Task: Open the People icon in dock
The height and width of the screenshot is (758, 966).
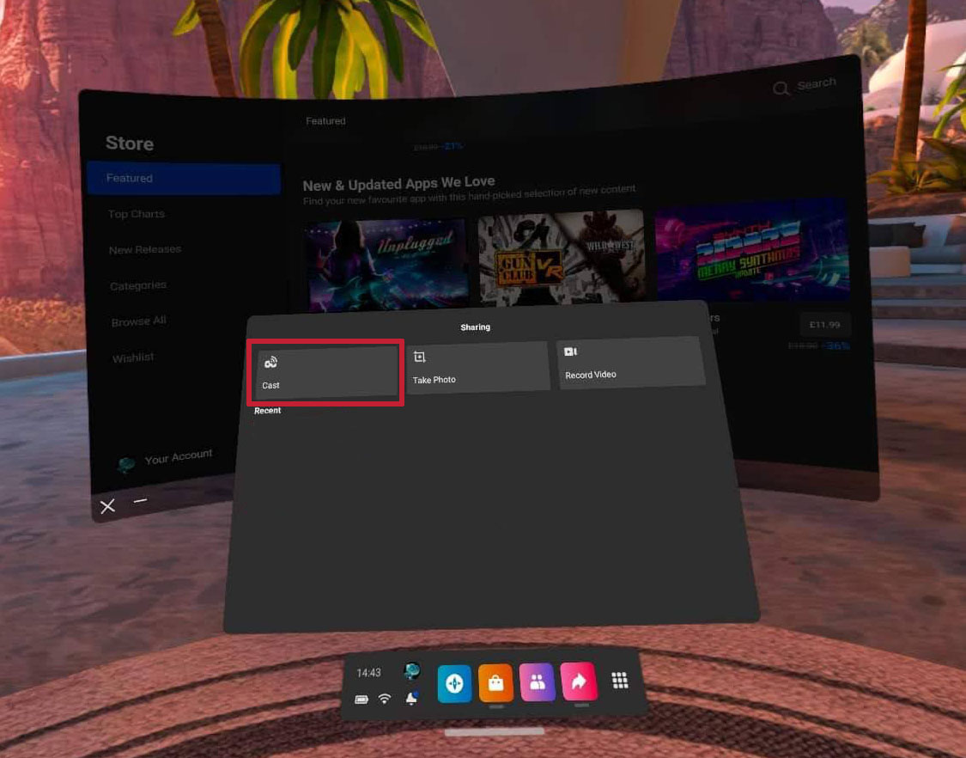Action: point(538,682)
